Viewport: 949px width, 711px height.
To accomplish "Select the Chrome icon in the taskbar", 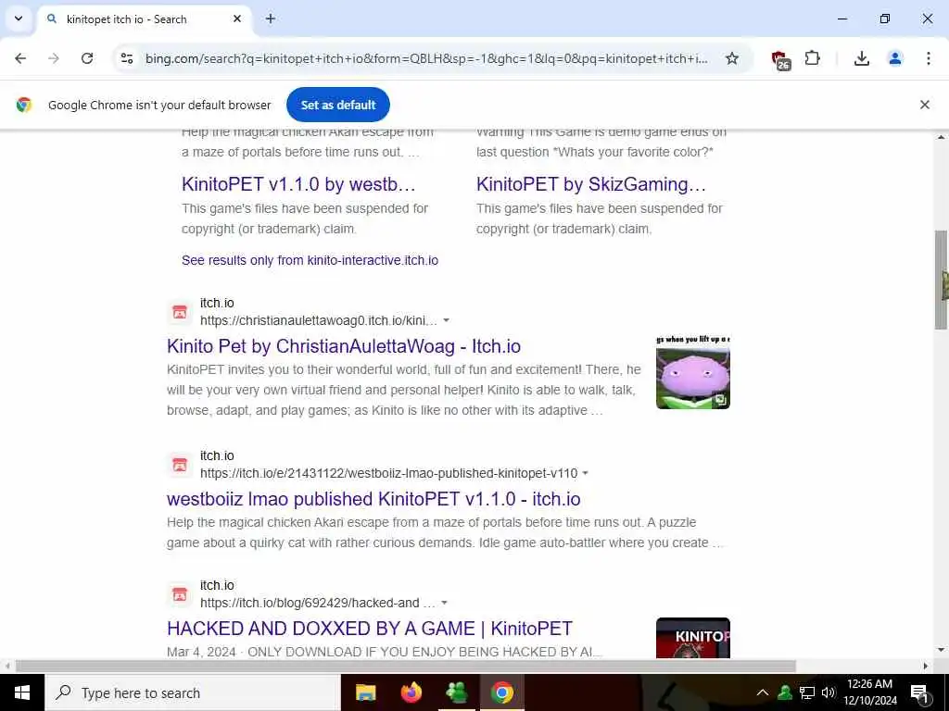I will (x=501, y=692).
